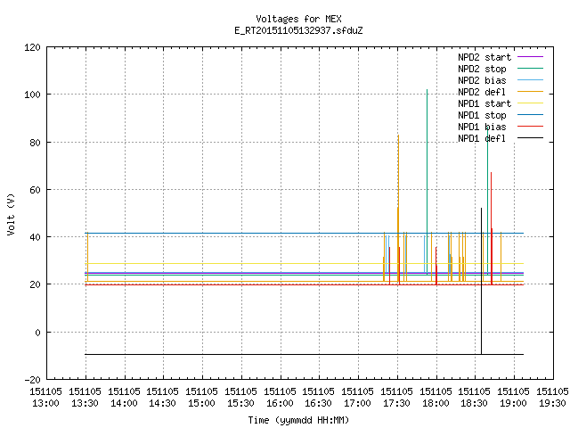Image resolution: width=570 pixels, height=428 pixels.
Task: Click the light blue NPD2 bias legend line
Action: (530, 80)
